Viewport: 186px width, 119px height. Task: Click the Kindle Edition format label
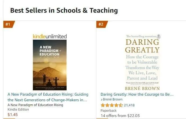18,109
